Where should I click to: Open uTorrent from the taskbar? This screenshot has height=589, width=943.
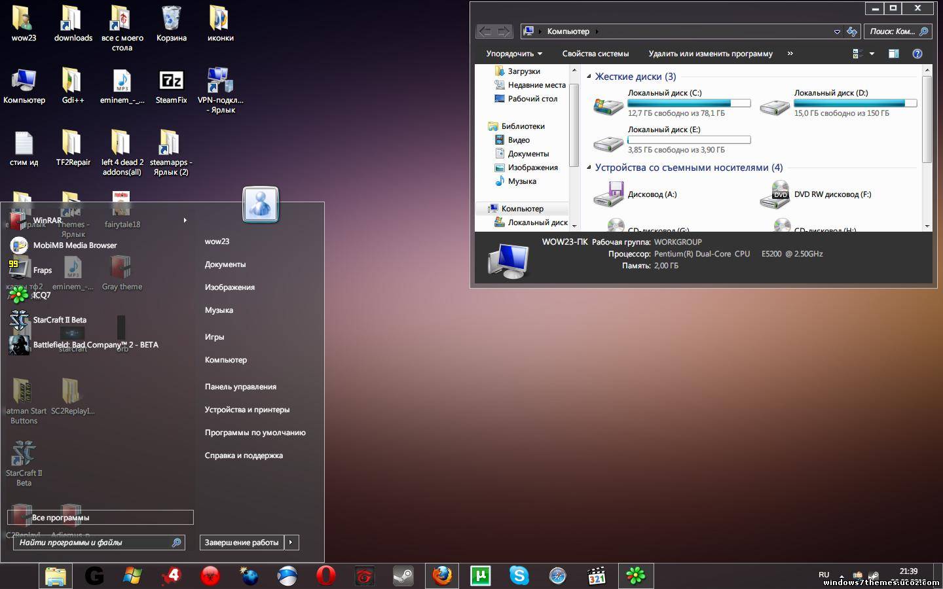point(481,576)
